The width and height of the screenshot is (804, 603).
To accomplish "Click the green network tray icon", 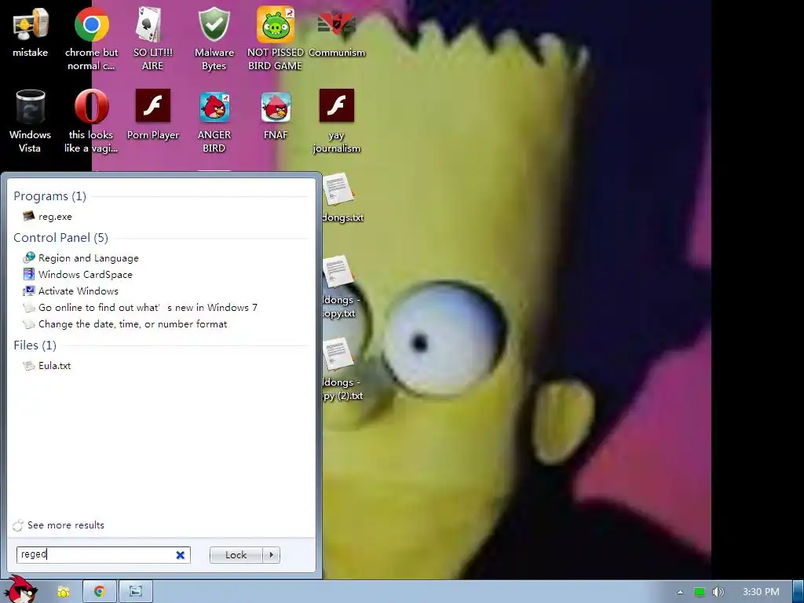I will pyautogui.click(x=699, y=592).
